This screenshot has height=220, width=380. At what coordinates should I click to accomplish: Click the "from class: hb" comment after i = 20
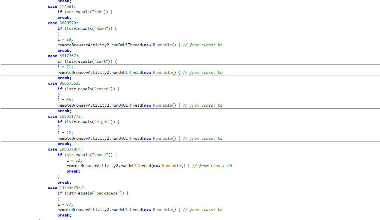pos(203,45)
